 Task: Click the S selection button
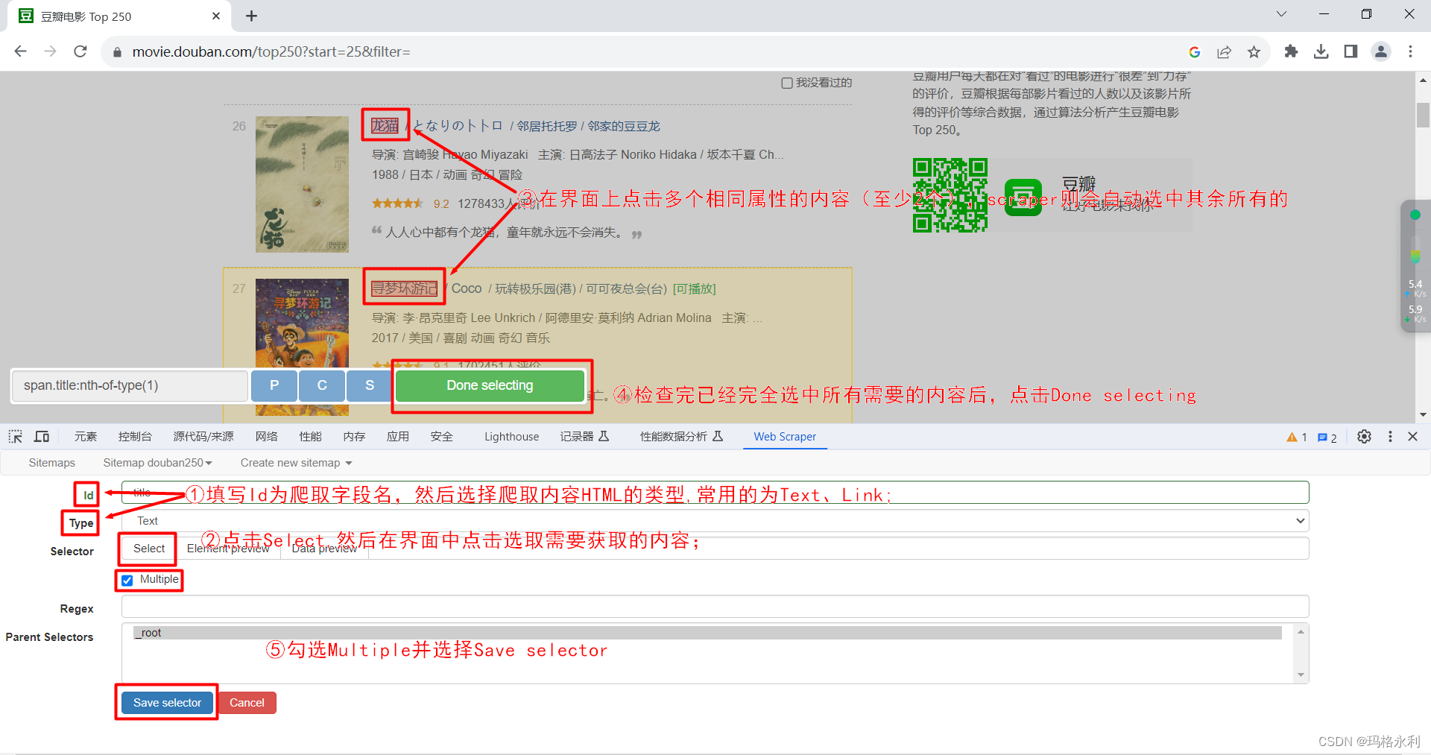click(370, 385)
